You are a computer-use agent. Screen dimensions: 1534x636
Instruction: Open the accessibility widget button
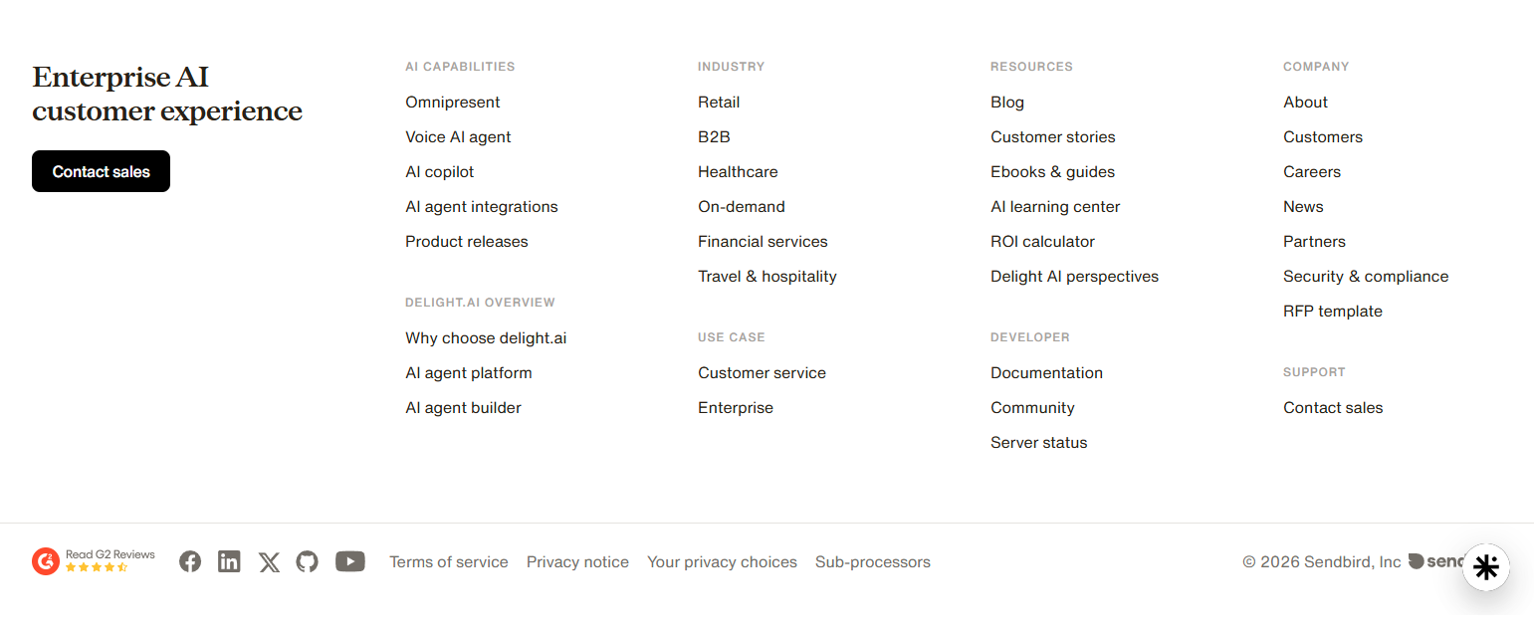(x=1486, y=567)
